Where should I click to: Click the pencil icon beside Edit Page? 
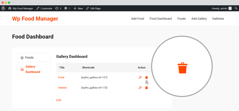[87, 8]
